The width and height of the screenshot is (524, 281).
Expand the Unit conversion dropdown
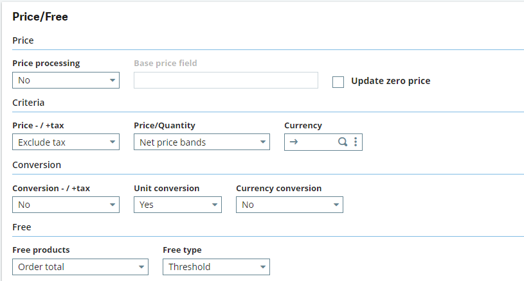177,205
